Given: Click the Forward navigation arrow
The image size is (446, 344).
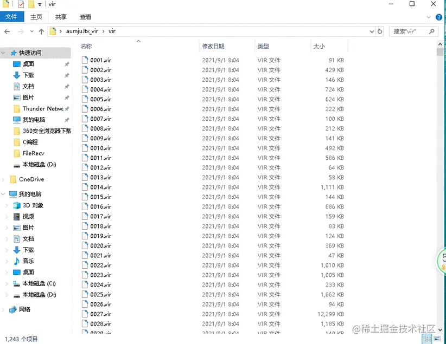Looking at the screenshot, I should (x=21, y=31).
